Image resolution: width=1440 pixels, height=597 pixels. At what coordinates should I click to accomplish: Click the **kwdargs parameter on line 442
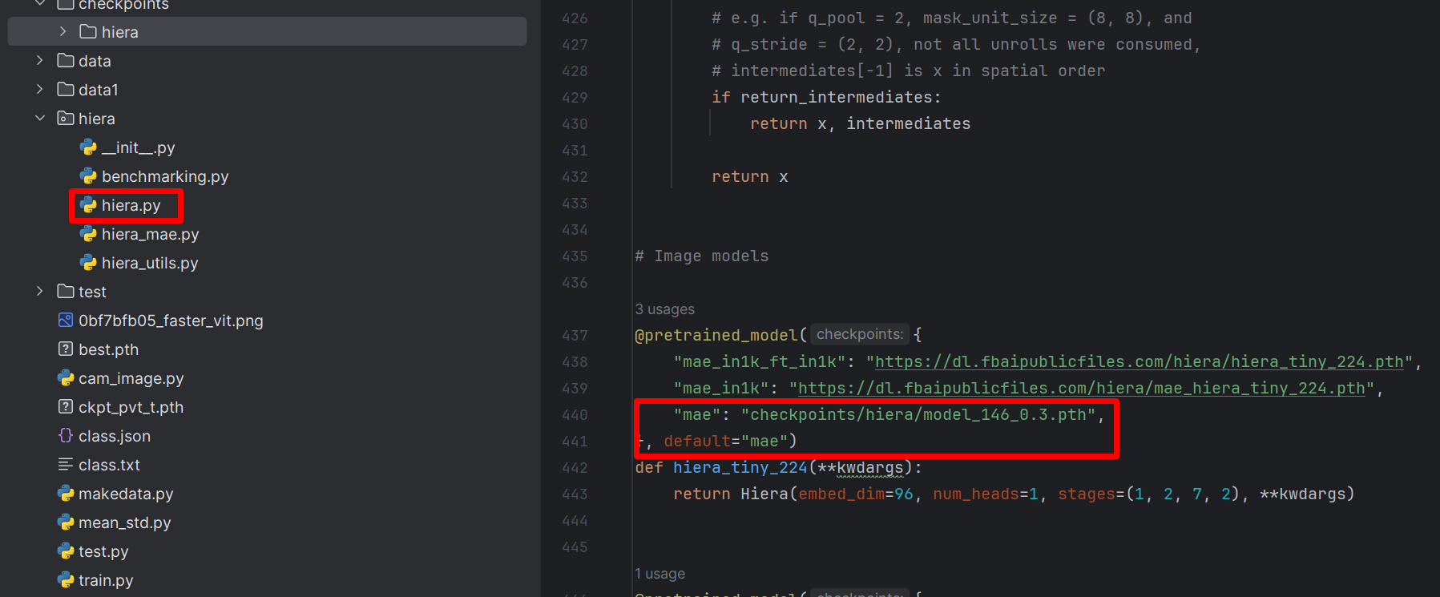click(860, 468)
